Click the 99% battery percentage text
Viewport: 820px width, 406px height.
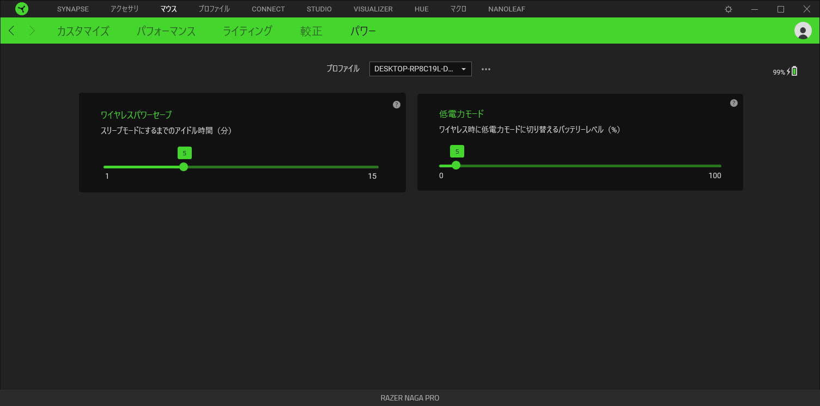(779, 72)
